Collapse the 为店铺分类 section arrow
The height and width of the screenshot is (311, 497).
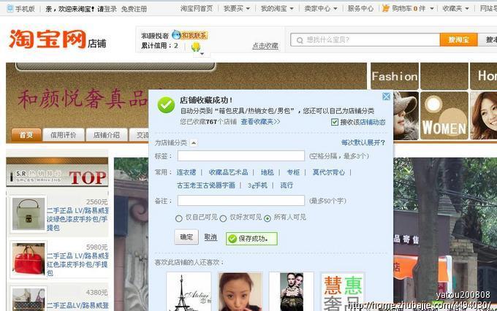click(194, 143)
